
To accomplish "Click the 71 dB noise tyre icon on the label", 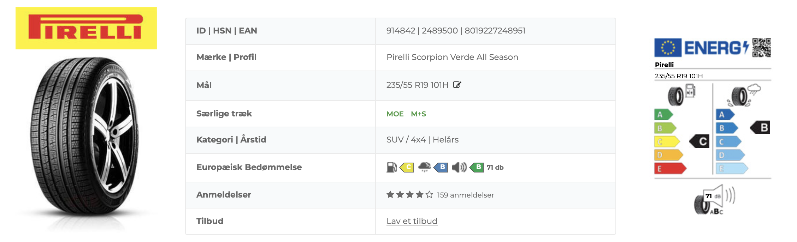I will point(714,200).
